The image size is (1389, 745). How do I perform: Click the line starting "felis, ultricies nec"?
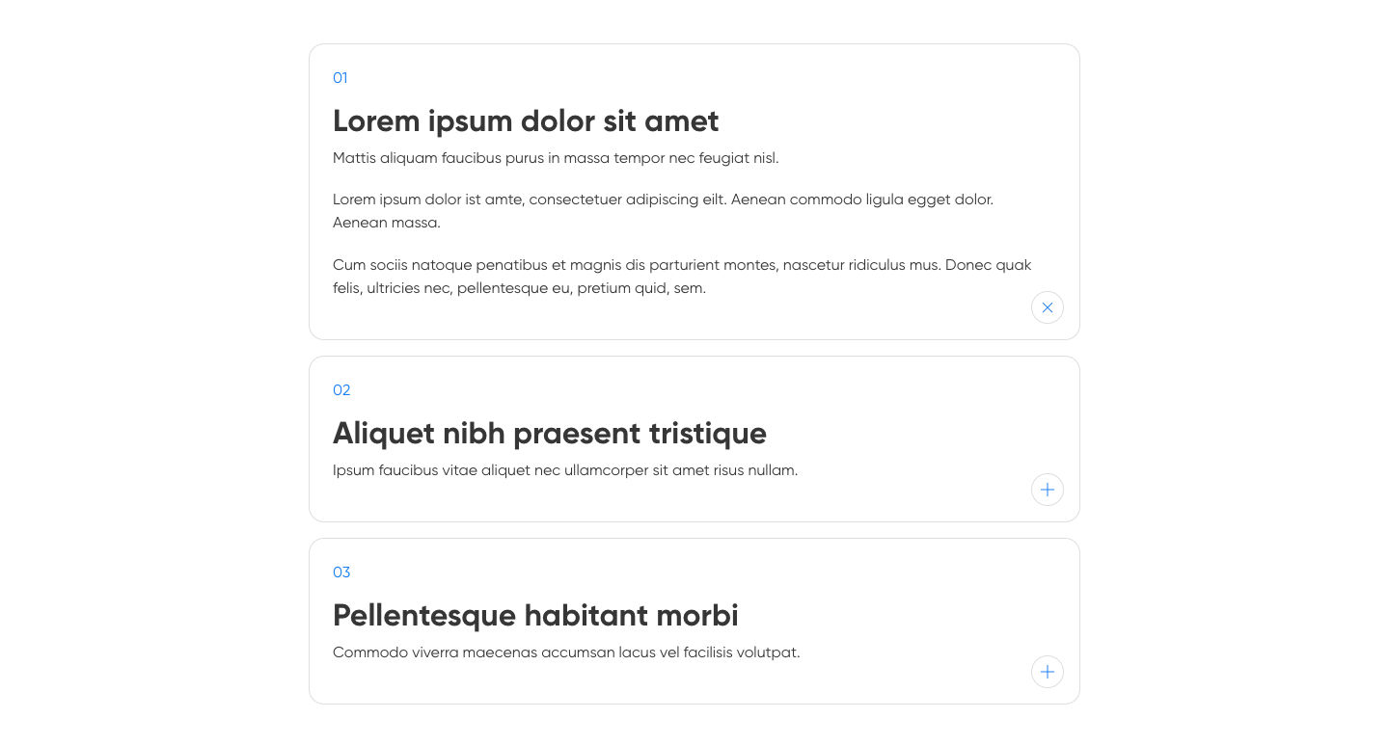click(519, 288)
